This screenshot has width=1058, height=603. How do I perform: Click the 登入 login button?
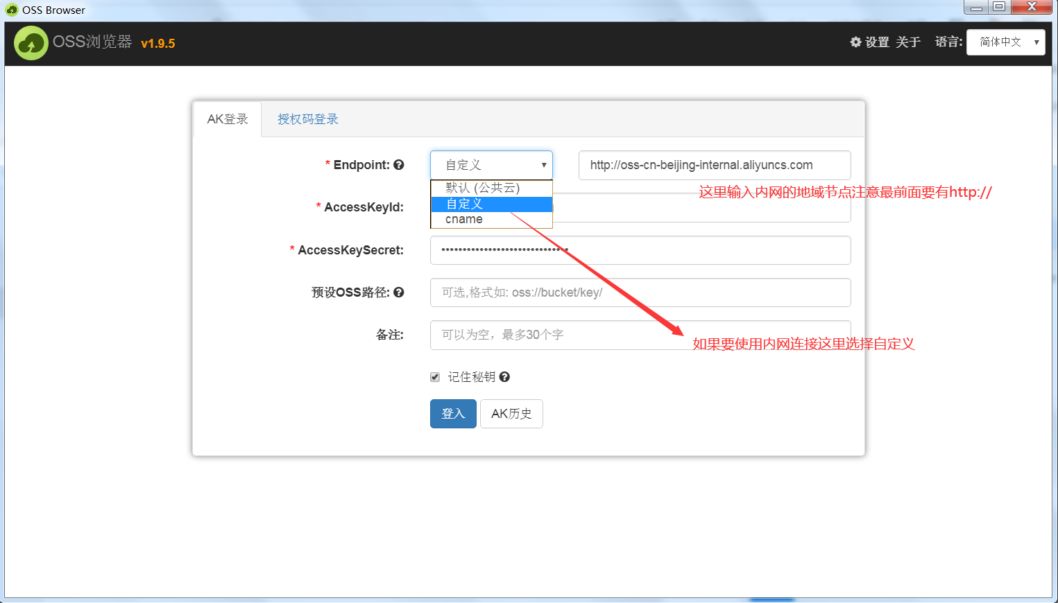pos(453,414)
